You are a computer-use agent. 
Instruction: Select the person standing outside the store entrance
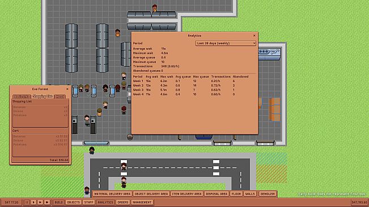pos(92,150)
